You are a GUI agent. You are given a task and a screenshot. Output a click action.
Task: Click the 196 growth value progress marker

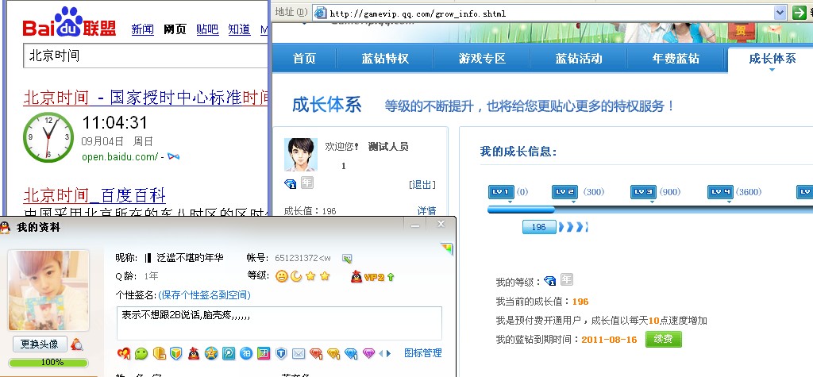coord(539,227)
